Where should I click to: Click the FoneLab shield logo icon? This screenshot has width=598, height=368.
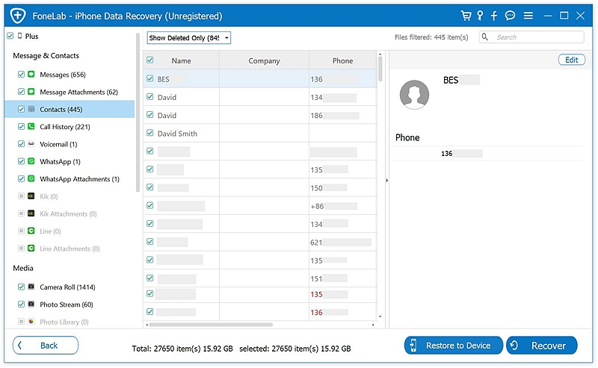[17, 16]
